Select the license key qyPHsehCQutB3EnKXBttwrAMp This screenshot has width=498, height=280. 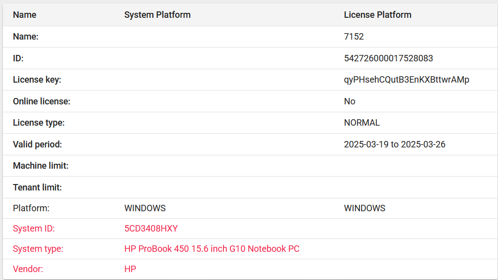406,80
